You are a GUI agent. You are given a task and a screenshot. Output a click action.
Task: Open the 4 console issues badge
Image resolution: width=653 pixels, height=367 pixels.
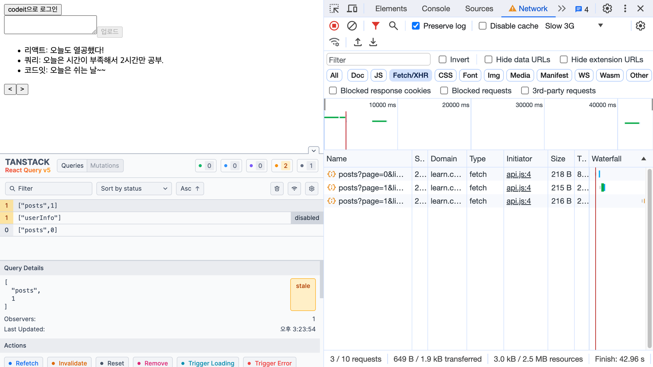[x=582, y=9]
